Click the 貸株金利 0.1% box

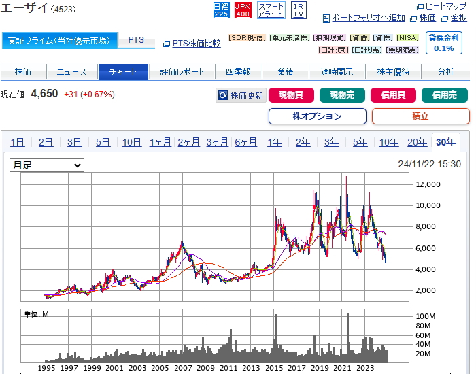(x=443, y=43)
